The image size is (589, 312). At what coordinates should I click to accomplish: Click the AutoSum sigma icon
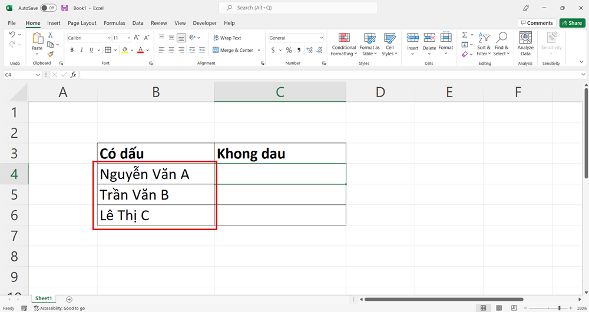point(465,35)
